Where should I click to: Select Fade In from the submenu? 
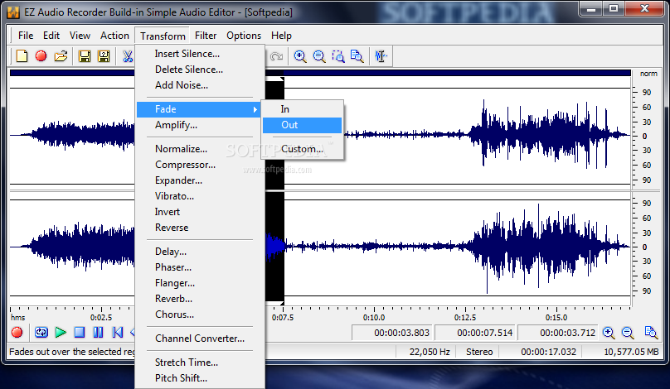point(302,109)
